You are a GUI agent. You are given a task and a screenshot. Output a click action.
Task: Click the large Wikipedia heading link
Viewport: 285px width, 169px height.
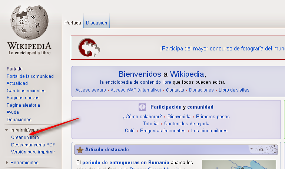[187, 74]
